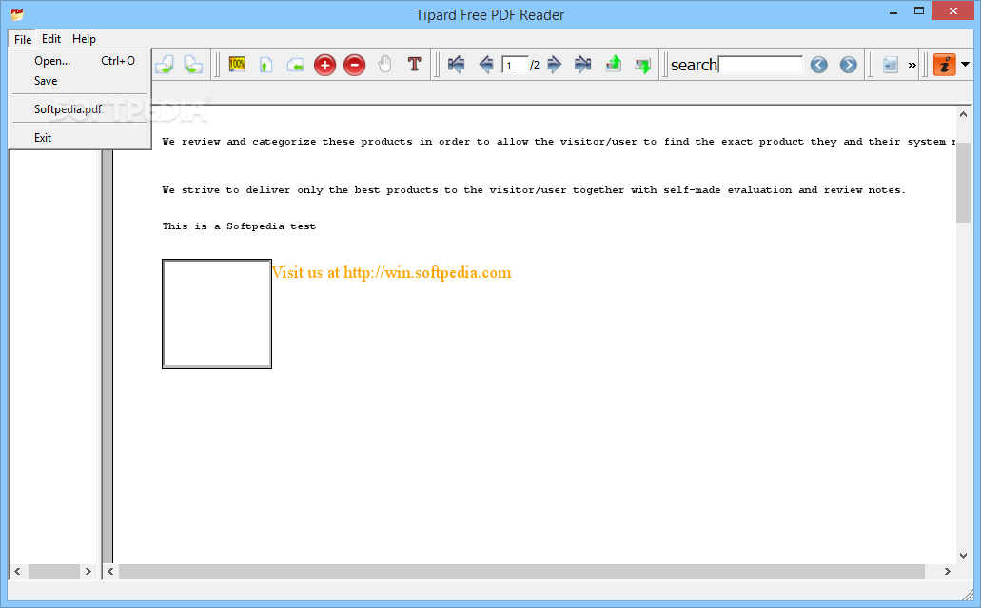Screen dimensions: 981x608
Task: Click the green up-arrow toolbar icon
Action: [x=614, y=64]
